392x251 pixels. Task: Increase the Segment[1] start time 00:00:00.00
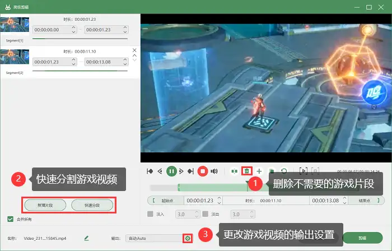(x=73, y=27)
